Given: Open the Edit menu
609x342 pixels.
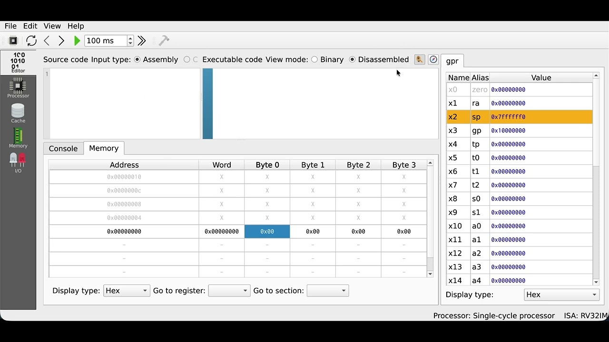Looking at the screenshot, I should (x=30, y=26).
